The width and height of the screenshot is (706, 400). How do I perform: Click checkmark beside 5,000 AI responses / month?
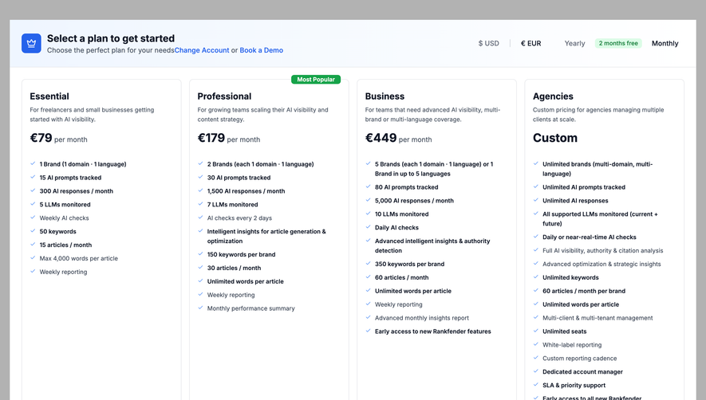369,200
